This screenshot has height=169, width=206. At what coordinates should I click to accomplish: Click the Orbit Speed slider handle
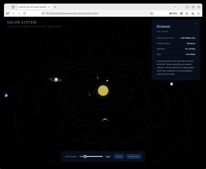pyautogui.click(x=85, y=156)
